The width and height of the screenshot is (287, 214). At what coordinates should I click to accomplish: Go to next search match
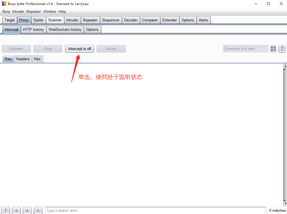click(38, 210)
